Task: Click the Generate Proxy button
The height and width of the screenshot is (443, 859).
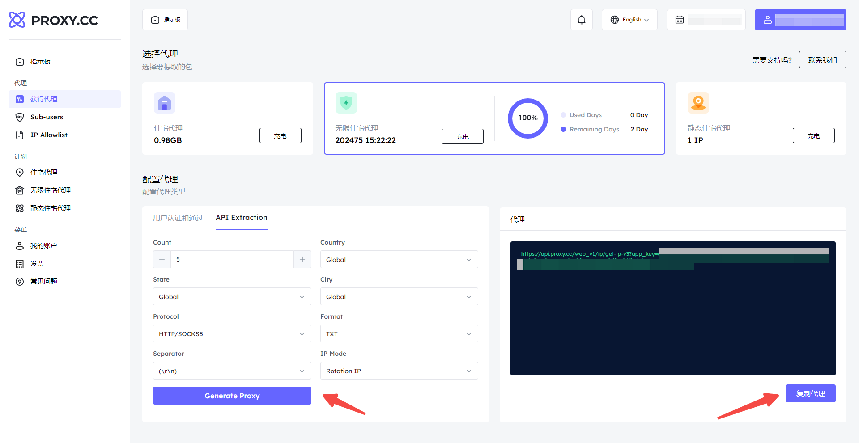Action: click(232, 396)
